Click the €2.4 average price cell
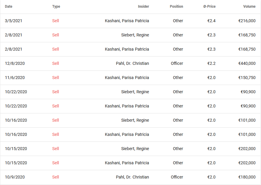Image resolution: width=261 pixels, height=185 pixels. (x=211, y=21)
